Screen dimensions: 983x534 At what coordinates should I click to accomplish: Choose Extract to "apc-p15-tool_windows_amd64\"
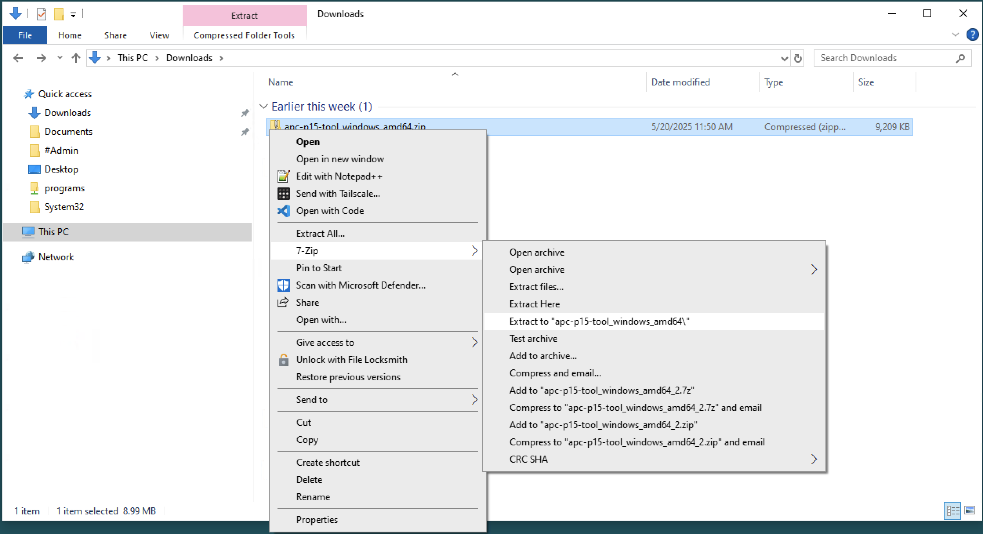tap(654, 321)
